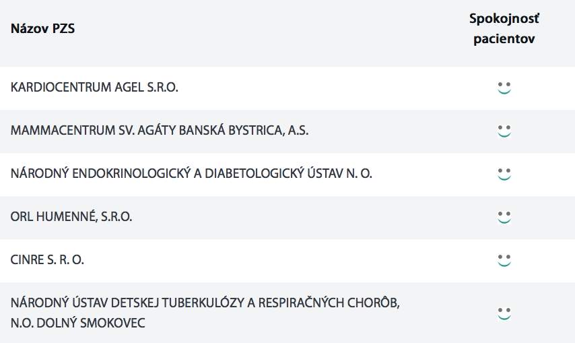The height and width of the screenshot is (343, 575).
Task: Click the smiley icon for KARDIOCENTRUM AGEL S.R.O.
Action: pos(504,88)
